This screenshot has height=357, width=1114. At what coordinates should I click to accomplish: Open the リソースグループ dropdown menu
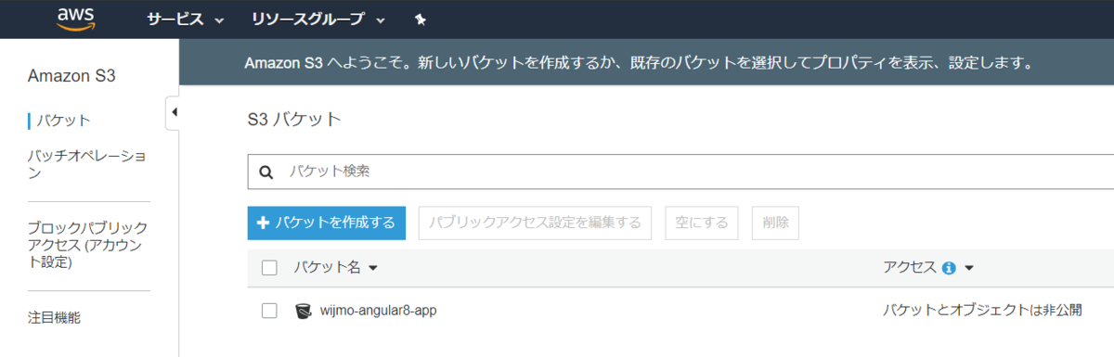click(x=319, y=19)
